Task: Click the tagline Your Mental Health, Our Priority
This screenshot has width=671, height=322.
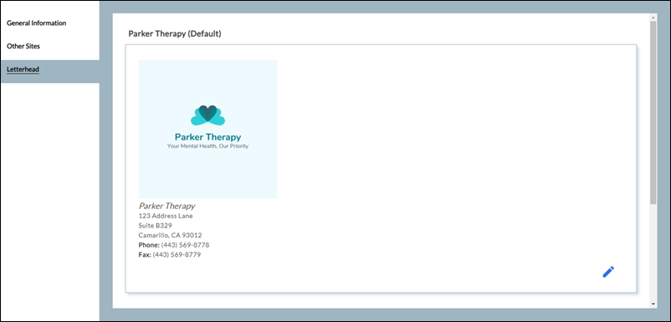Action: click(208, 146)
